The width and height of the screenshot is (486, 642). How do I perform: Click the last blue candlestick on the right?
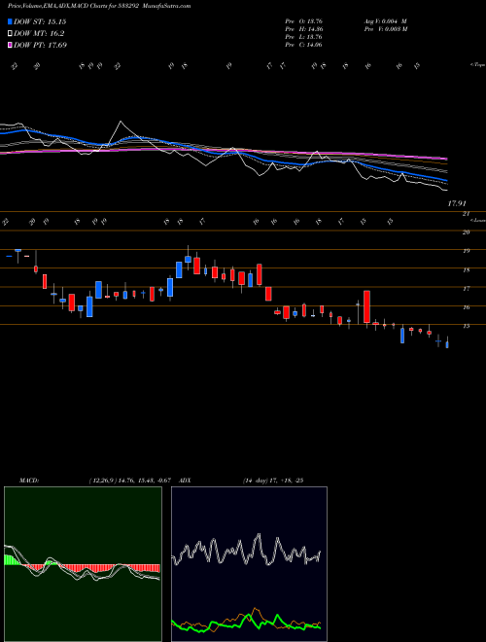pyautogui.click(x=447, y=344)
